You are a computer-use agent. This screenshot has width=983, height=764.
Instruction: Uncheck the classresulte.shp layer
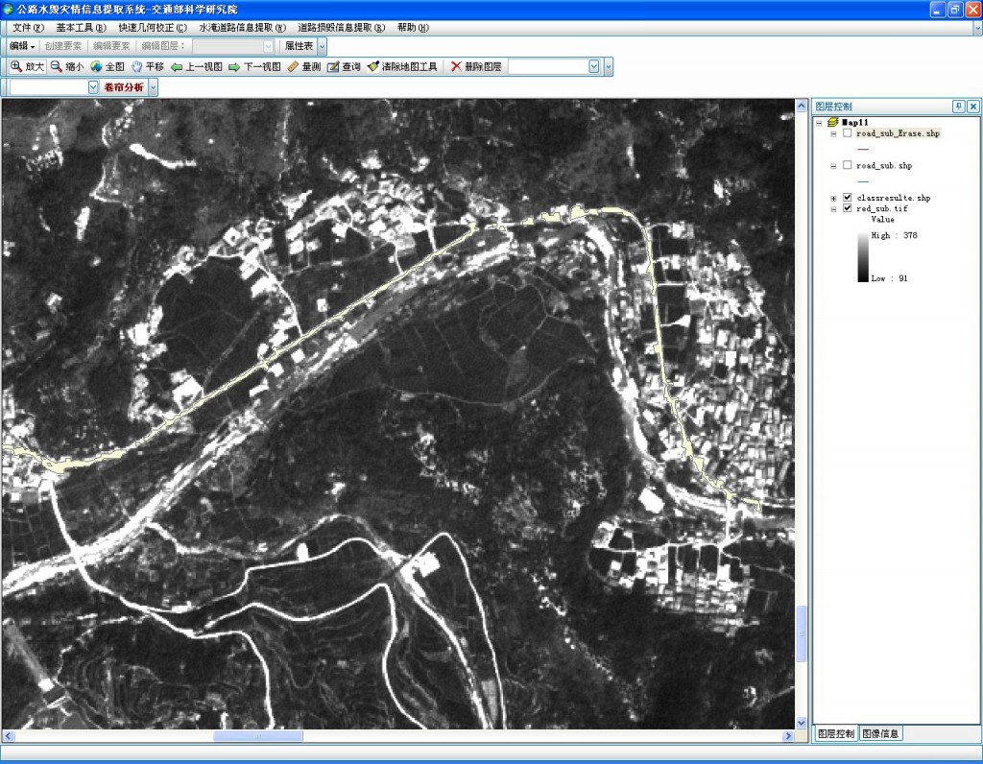(847, 198)
